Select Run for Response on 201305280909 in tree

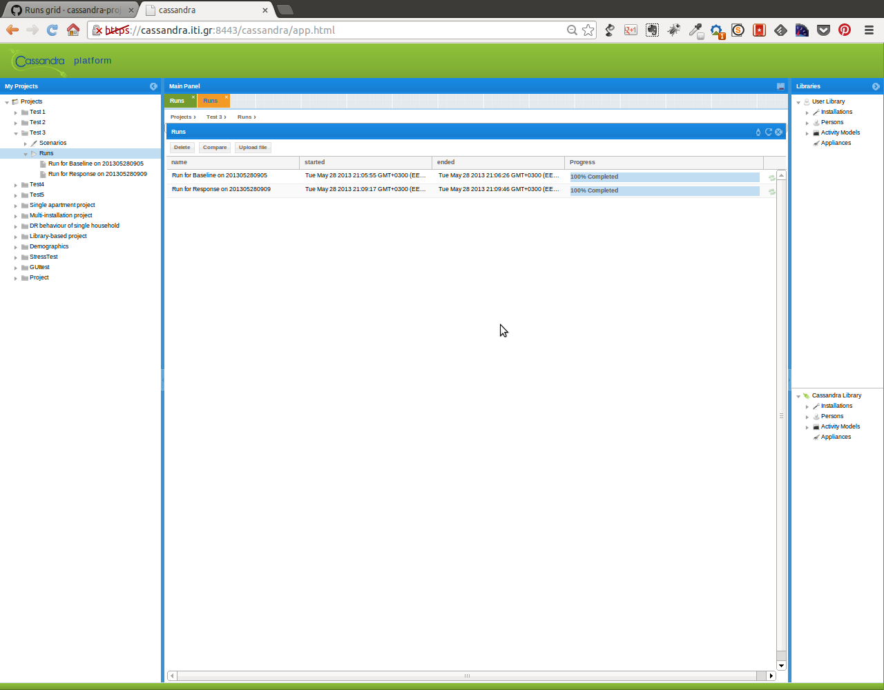coord(97,175)
